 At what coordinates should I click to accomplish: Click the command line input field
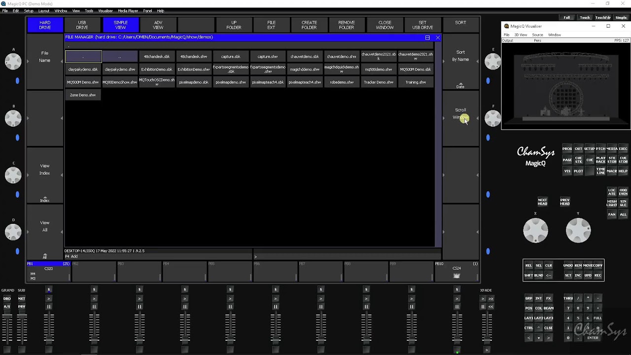[x=347, y=256]
